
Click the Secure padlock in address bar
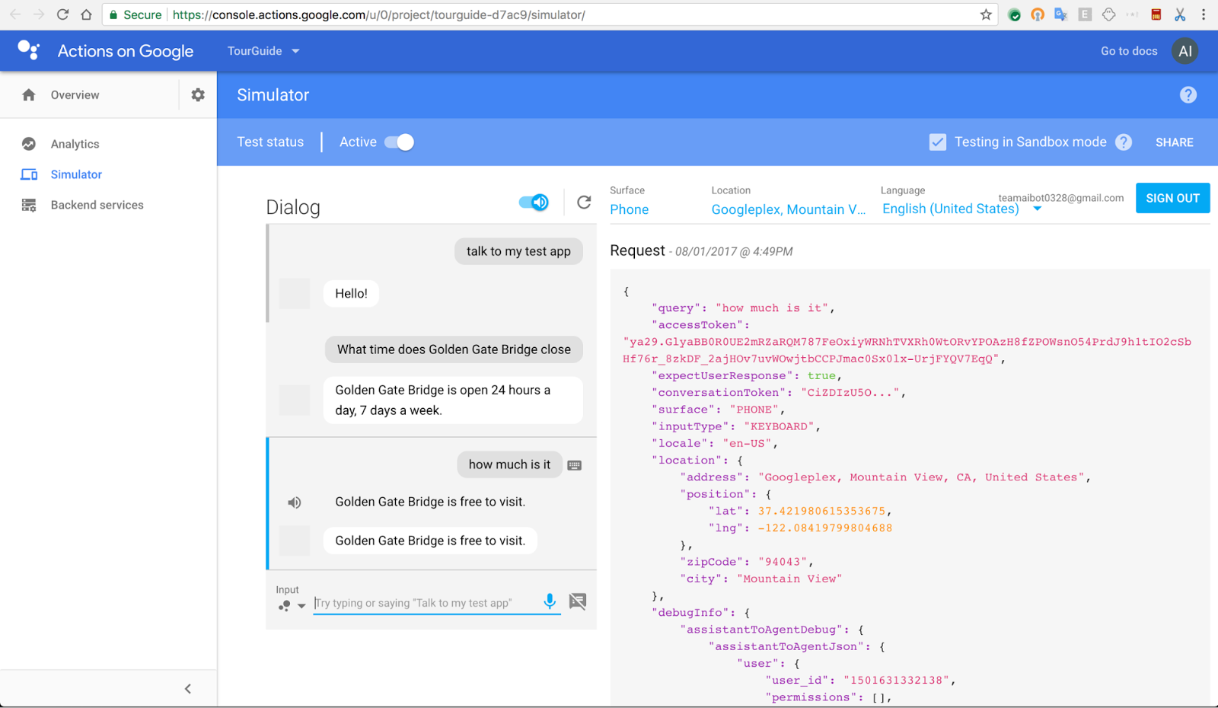[113, 14]
